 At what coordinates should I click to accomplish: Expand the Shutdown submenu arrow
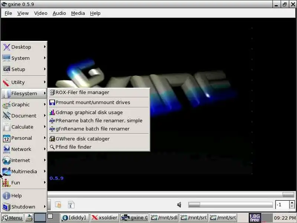45,207
